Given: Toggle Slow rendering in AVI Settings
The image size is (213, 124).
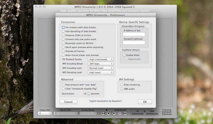Looking at the screenshot, I should [x=122, y=85].
